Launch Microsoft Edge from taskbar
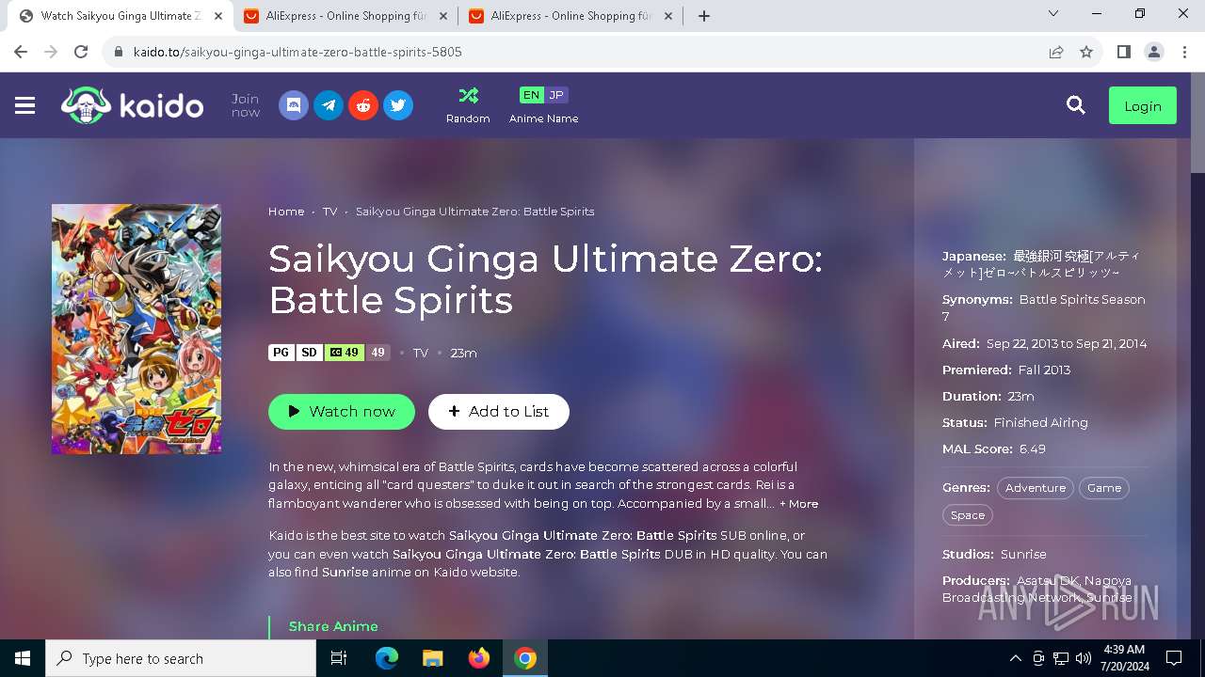Screen dimensions: 1205x677 coord(387,658)
